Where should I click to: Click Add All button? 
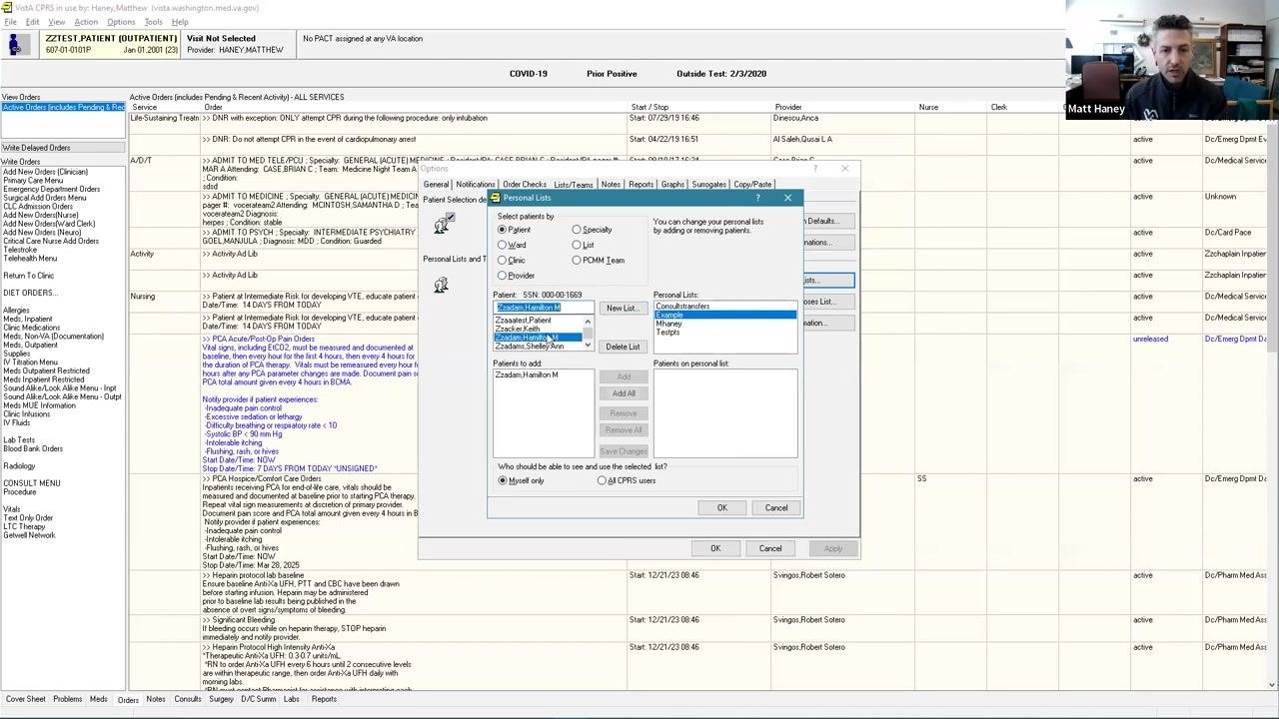click(624, 393)
